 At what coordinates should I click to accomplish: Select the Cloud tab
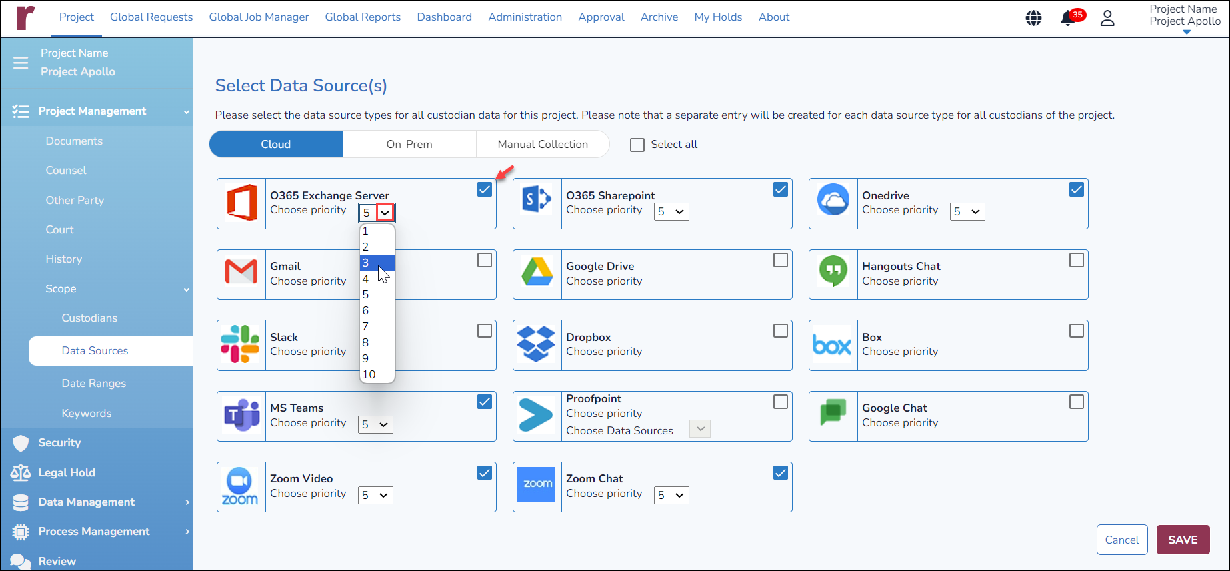[x=276, y=144]
